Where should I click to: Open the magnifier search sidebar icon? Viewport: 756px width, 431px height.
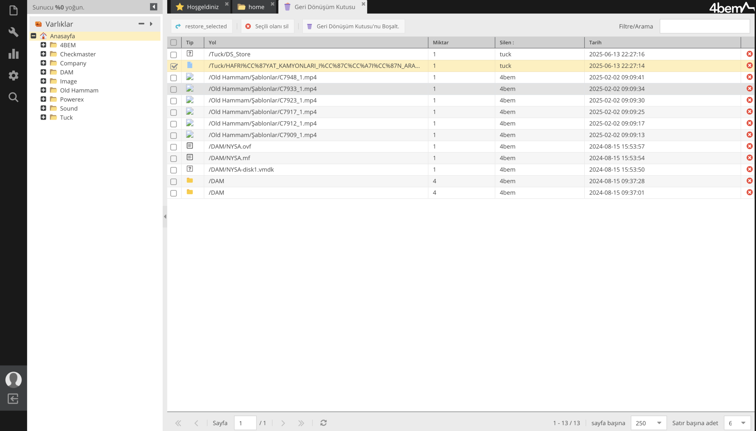14,97
